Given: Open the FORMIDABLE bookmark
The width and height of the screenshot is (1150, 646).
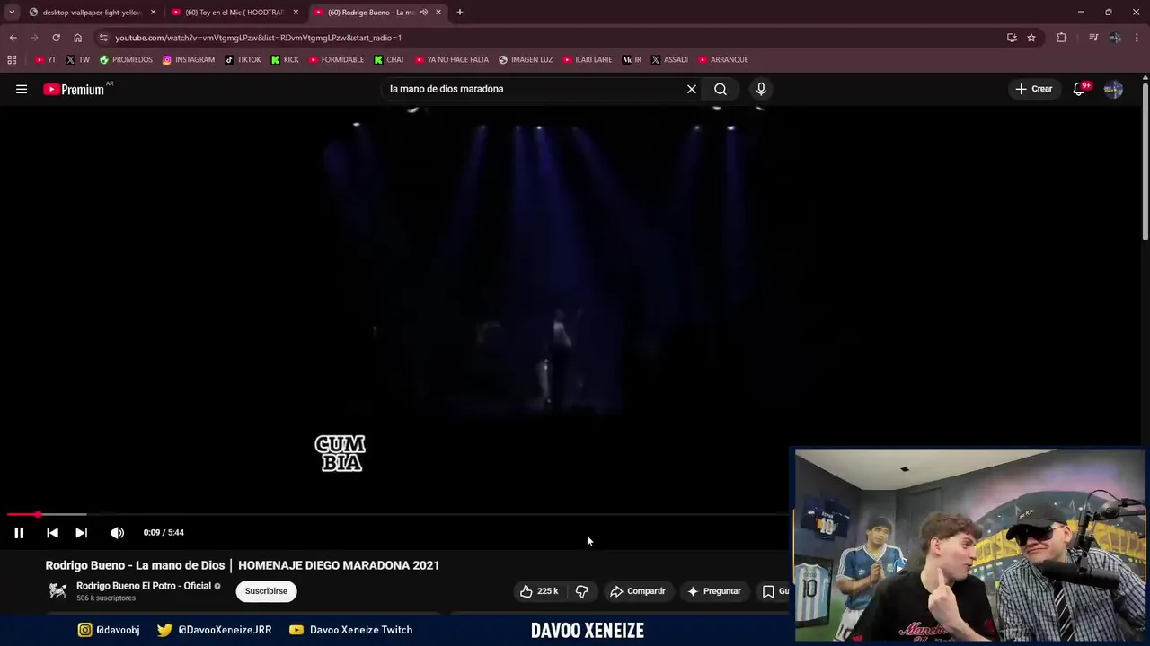Looking at the screenshot, I should pyautogui.click(x=336, y=60).
